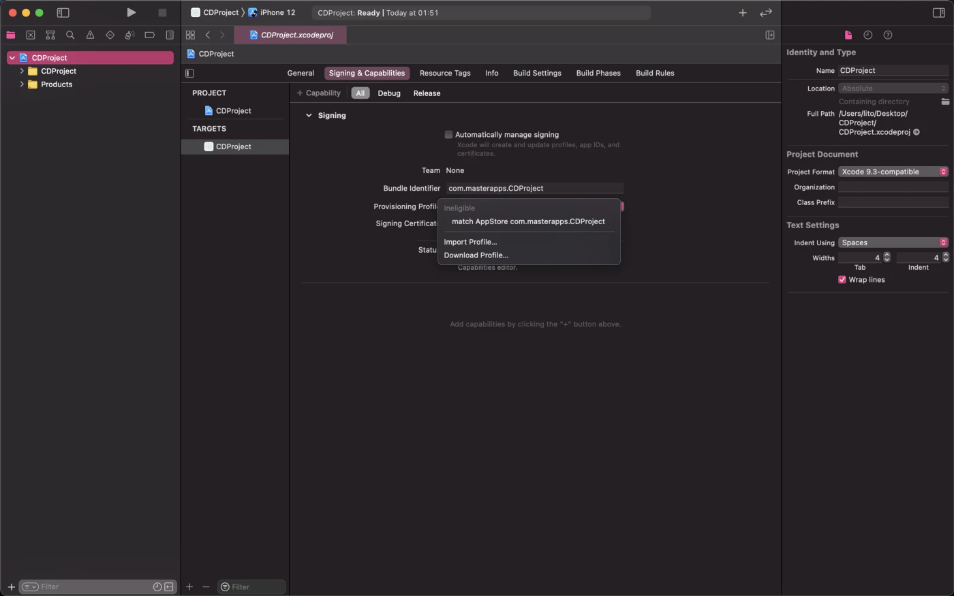Increment the Tab width stepper
954x596 pixels.
point(887,255)
